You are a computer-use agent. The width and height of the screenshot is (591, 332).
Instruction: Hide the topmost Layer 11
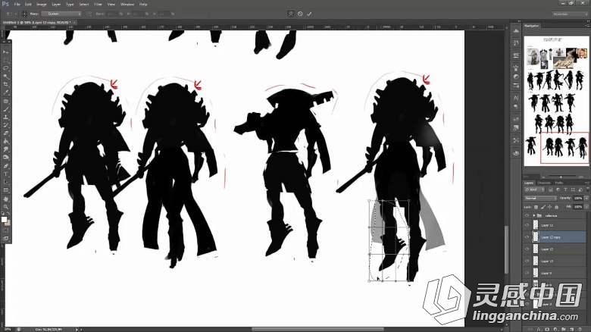click(x=527, y=225)
